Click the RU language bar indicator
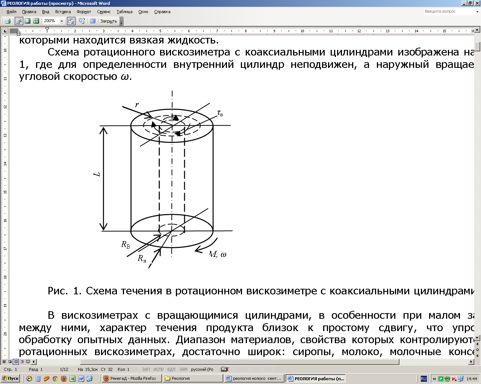This screenshot has height=384, width=481. (424, 378)
